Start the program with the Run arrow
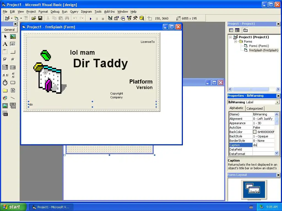Viewport: 282px width, 211px height. 91,18
